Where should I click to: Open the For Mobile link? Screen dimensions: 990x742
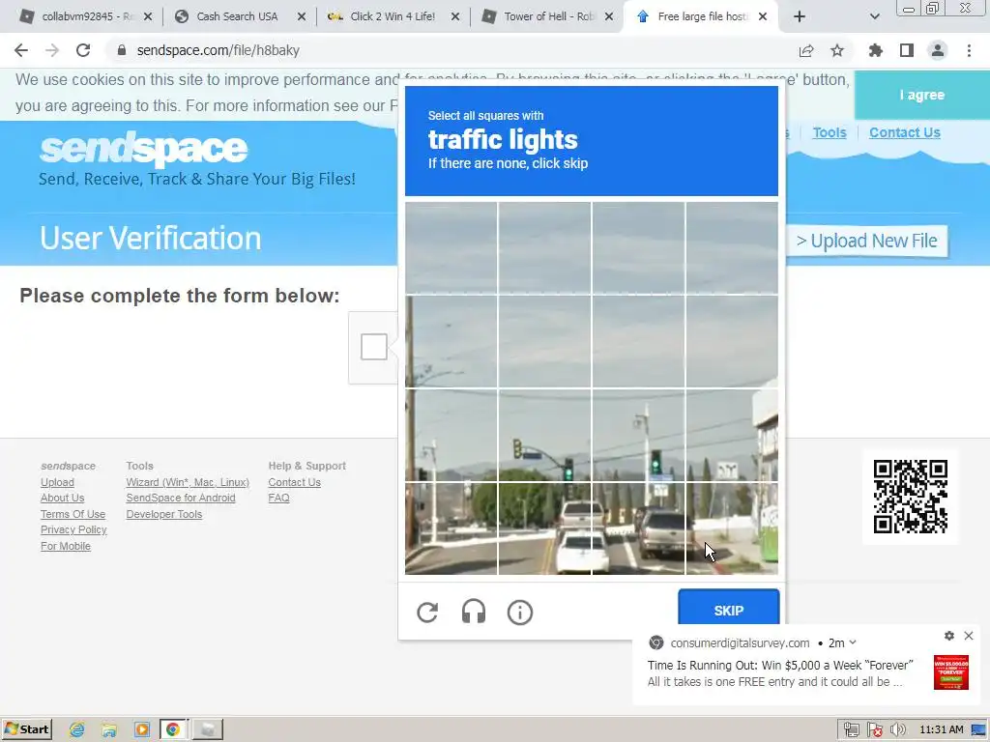pos(66,547)
